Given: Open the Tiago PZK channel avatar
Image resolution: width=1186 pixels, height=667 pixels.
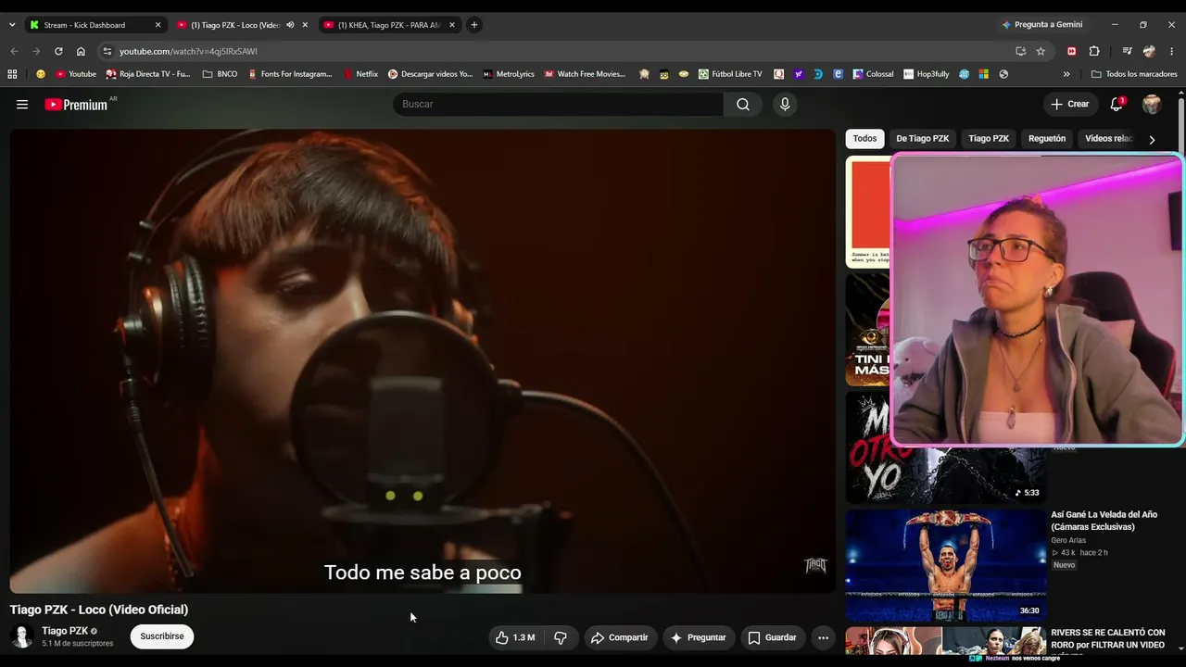Looking at the screenshot, I should coord(21,636).
